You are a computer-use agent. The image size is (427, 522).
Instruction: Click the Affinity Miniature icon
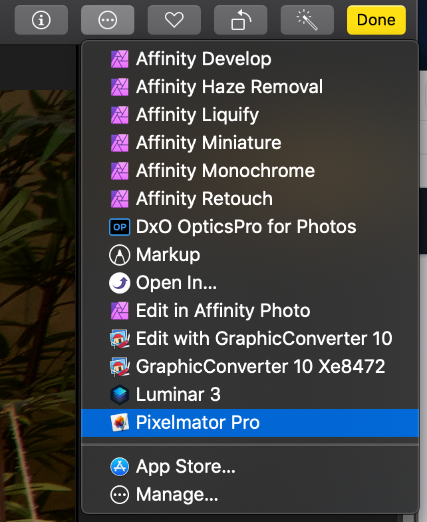coord(119,143)
